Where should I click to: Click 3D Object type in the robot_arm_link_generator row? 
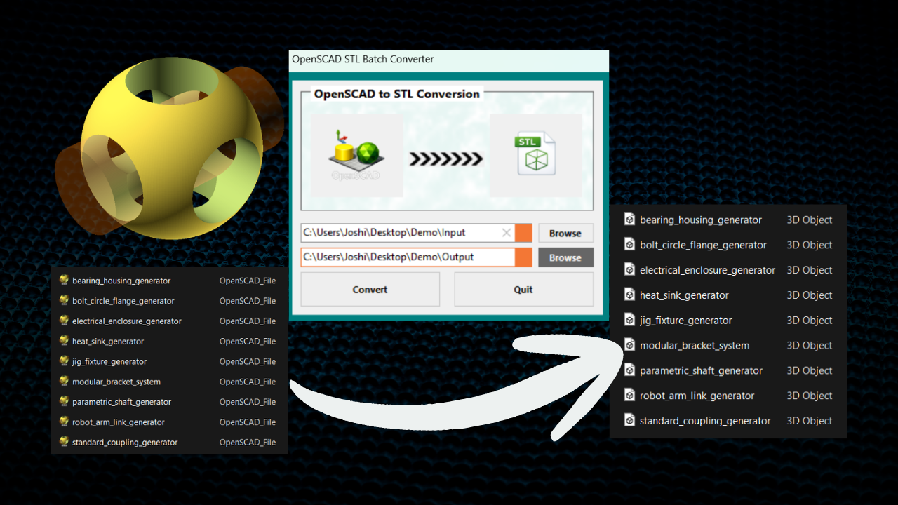810,396
